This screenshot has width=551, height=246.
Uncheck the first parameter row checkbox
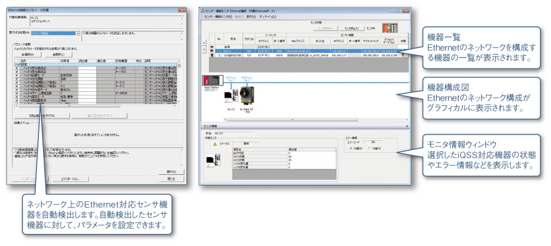(x=15, y=68)
